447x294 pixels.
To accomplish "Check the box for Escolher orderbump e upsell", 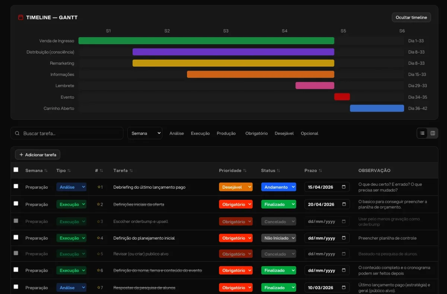I will coord(16,221).
